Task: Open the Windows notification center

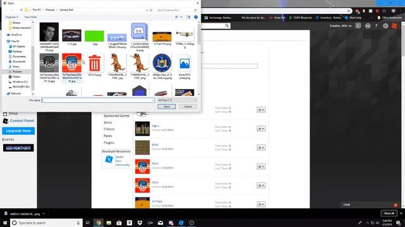Action: tap(398, 223)
